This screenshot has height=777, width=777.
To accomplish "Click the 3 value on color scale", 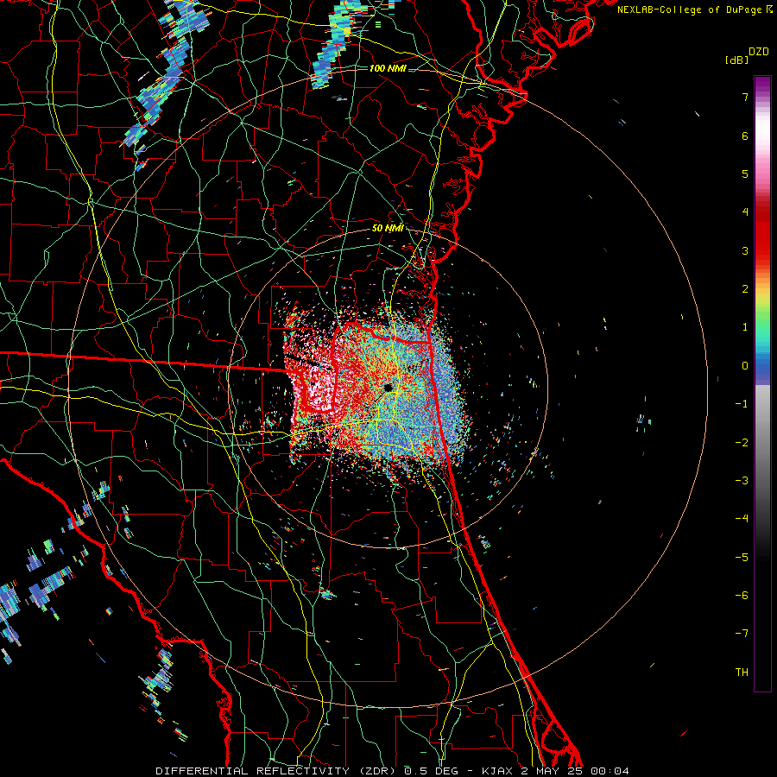I will tap(745, 250).
